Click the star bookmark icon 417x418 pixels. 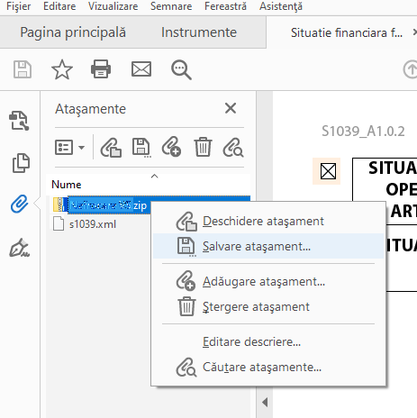(x=62, y=69)
